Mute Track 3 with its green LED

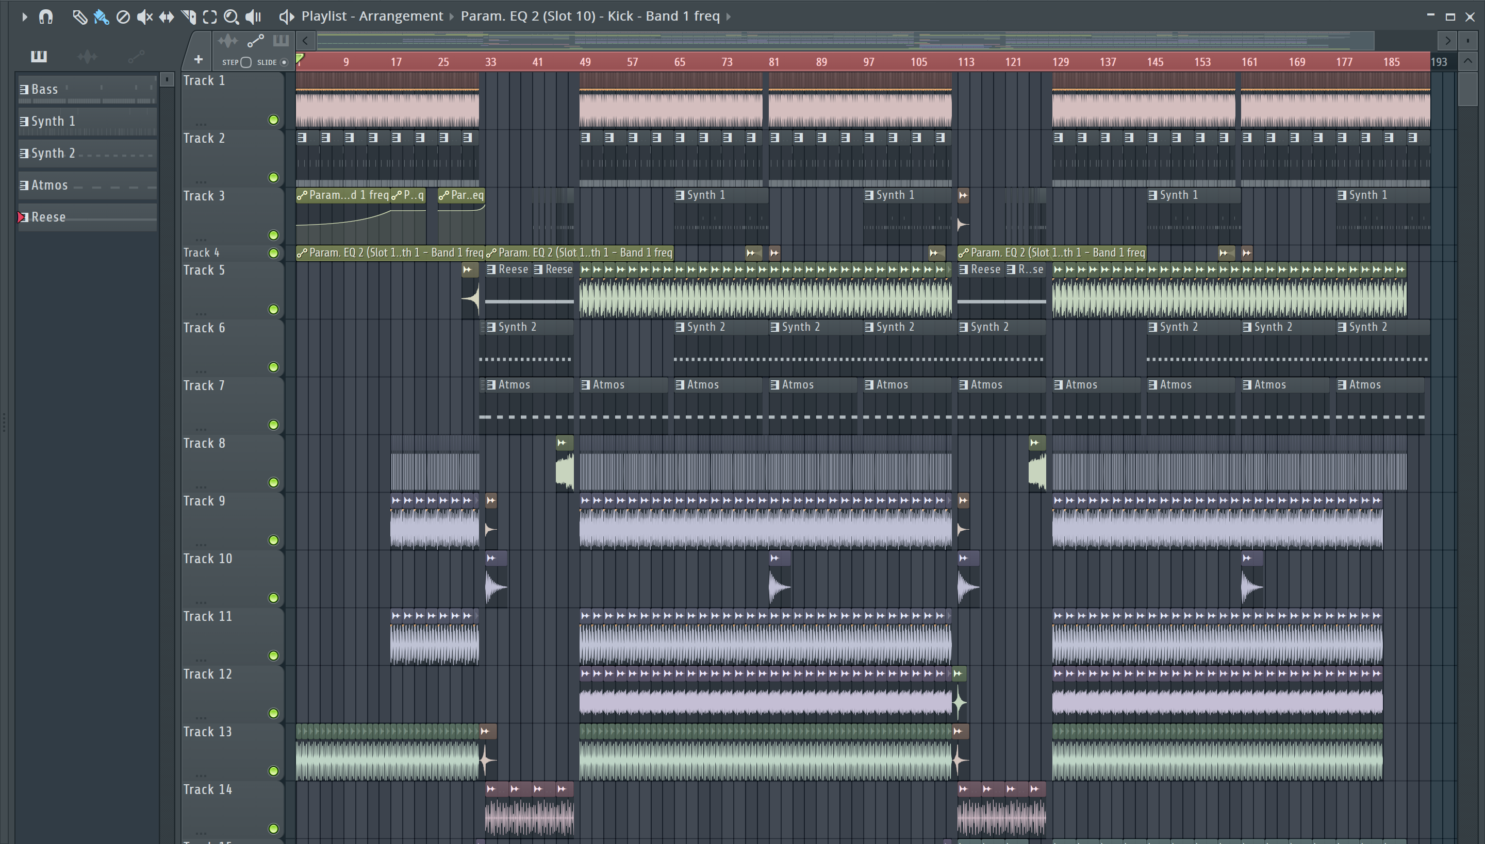(x=273, y=235)
